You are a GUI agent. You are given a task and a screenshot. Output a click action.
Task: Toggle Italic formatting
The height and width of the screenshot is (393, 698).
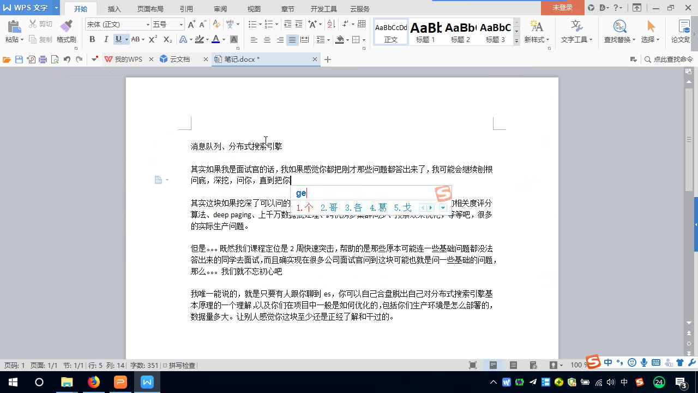tap(106, 39)
